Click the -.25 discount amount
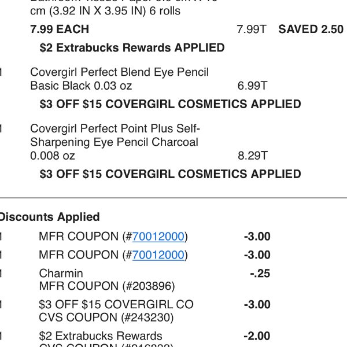The width and height of the screenshot is (347, 347). 260,274
